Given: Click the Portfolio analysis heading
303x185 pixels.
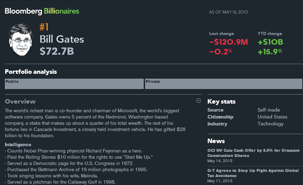Looking at the screenshot, I should tap(31, 72).
